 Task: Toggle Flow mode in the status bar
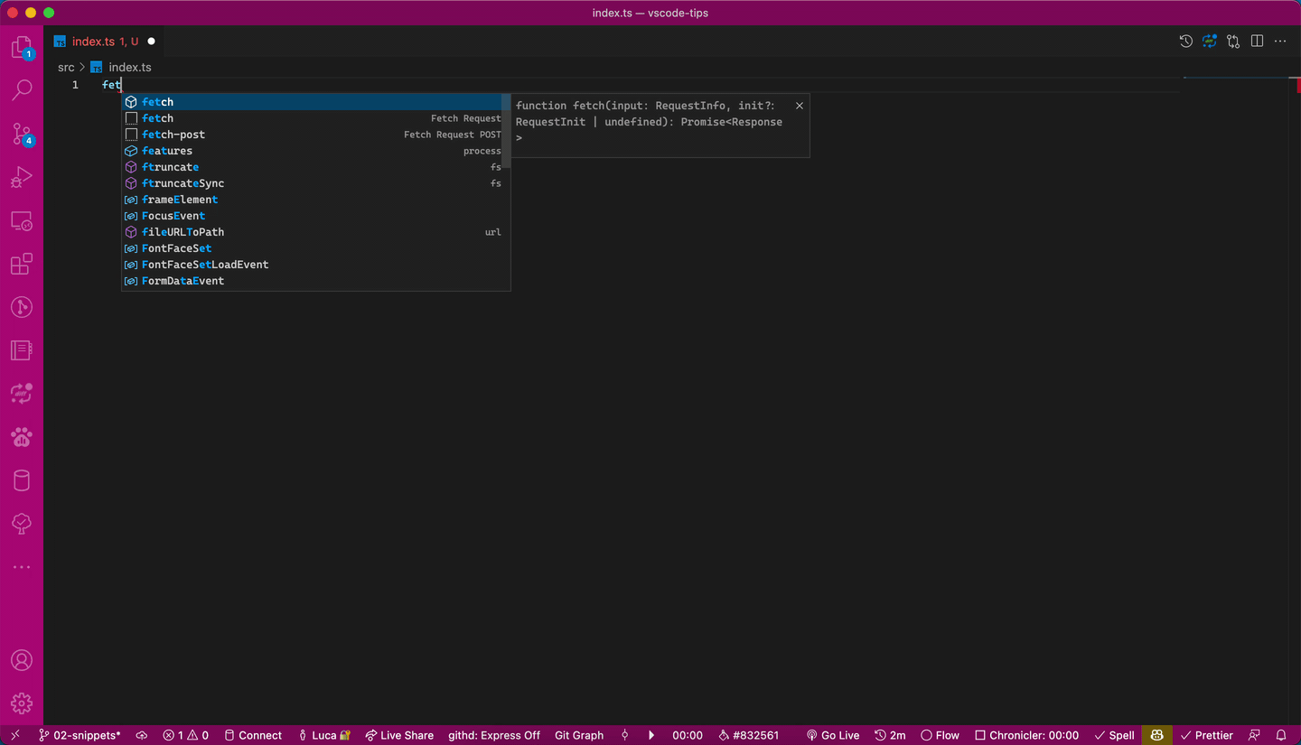tap(940, 735)
